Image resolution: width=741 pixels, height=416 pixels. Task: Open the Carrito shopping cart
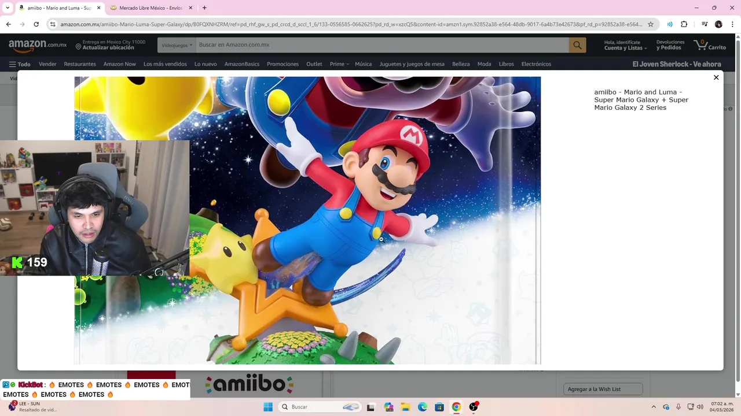click(710, 45)
